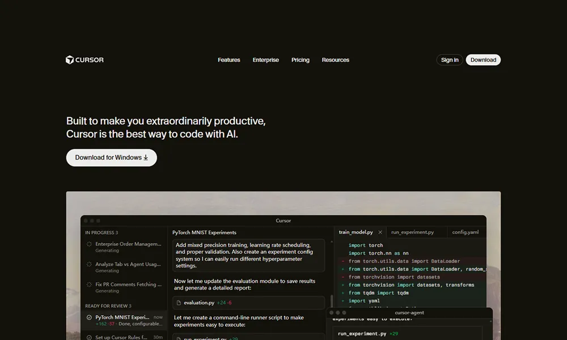Screen dimensions: 567x340
Task: Open the Resources navigation menu
Action: pyautogui.click(x=335, y=60)
